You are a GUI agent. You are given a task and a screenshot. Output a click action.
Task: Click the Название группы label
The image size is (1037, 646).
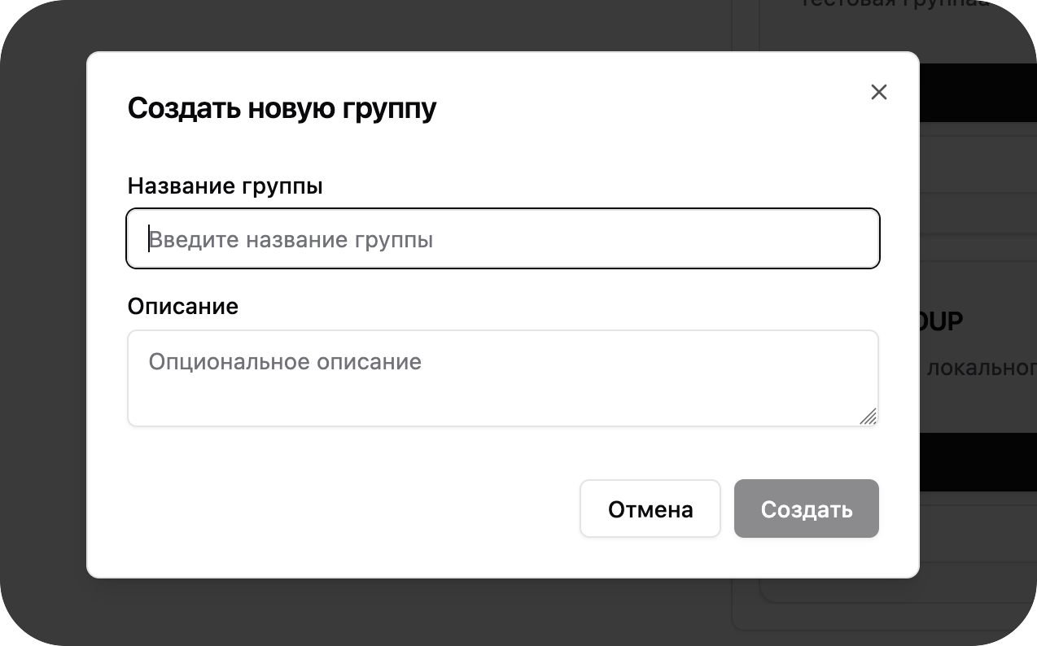225,186
